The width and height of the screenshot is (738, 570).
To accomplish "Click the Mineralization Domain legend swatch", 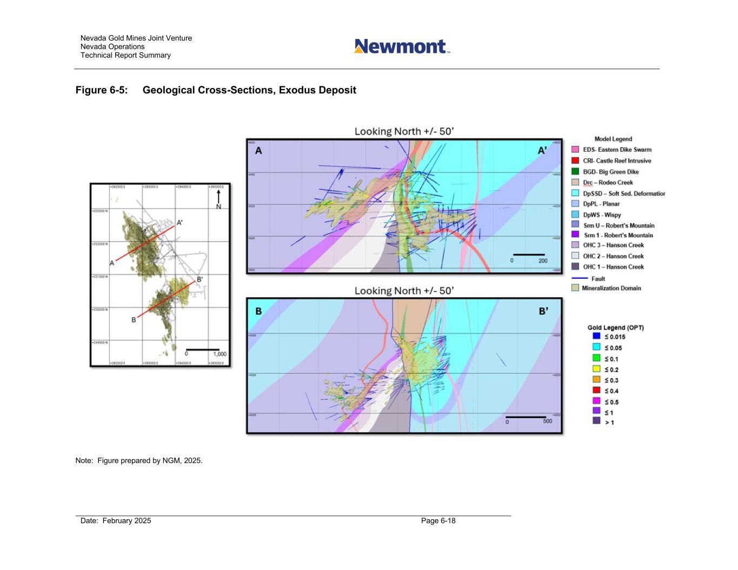I will pyautogui.click(x=575, y=289).
